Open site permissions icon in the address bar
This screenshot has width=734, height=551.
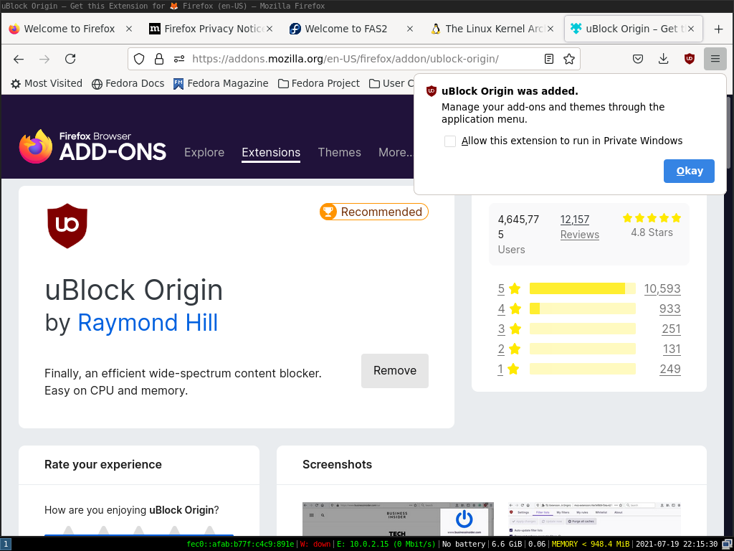pos(178,59)
